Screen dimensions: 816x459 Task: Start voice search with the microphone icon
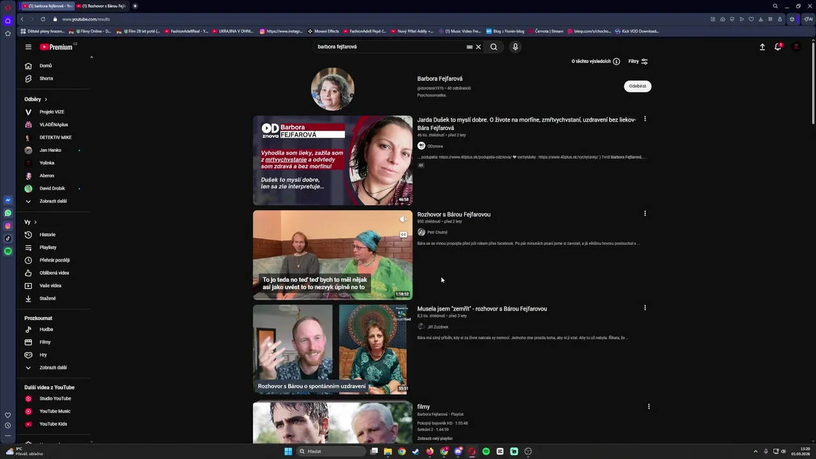pos(515,47)
